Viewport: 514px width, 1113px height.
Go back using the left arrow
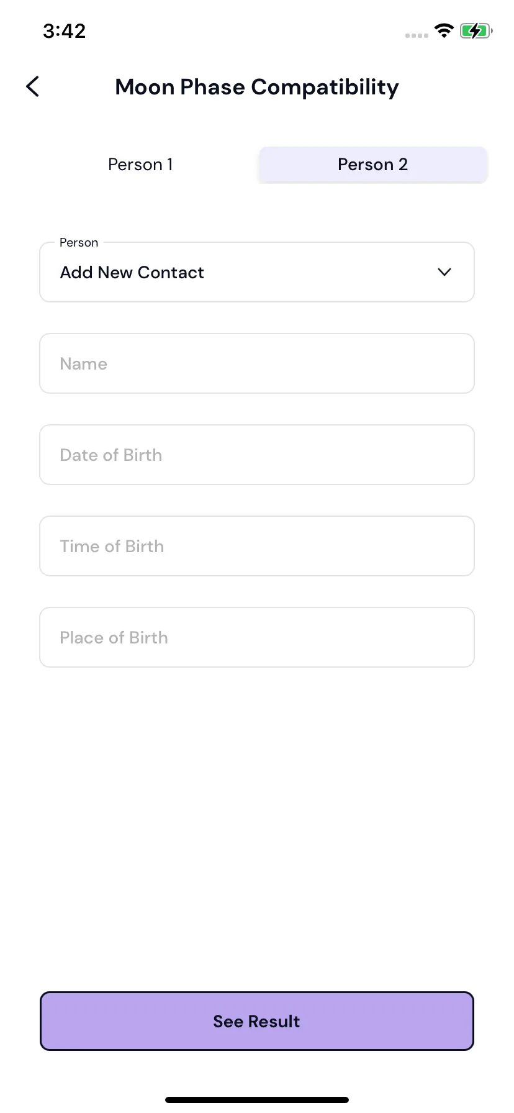(x=33, y=86)
